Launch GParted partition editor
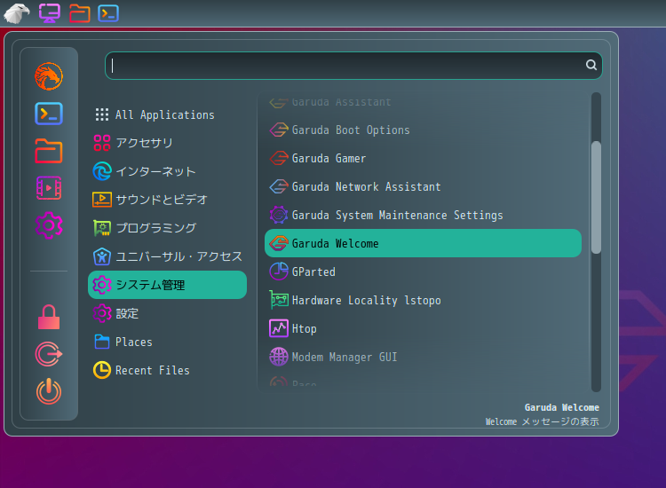 click(x=423, y=272)
